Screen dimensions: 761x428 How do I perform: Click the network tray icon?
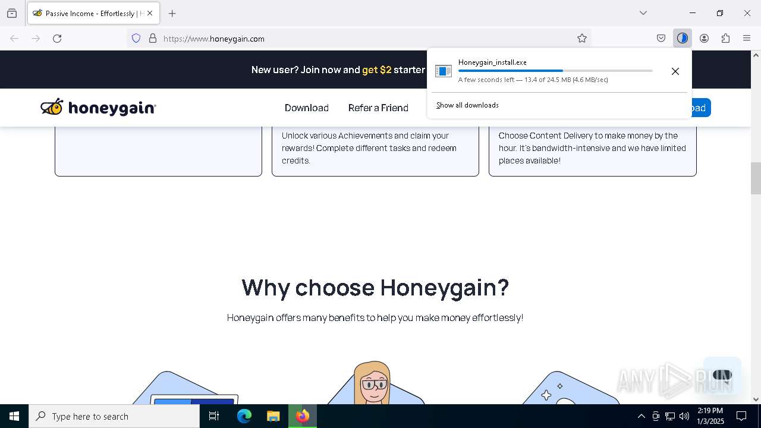click(670, 416)
